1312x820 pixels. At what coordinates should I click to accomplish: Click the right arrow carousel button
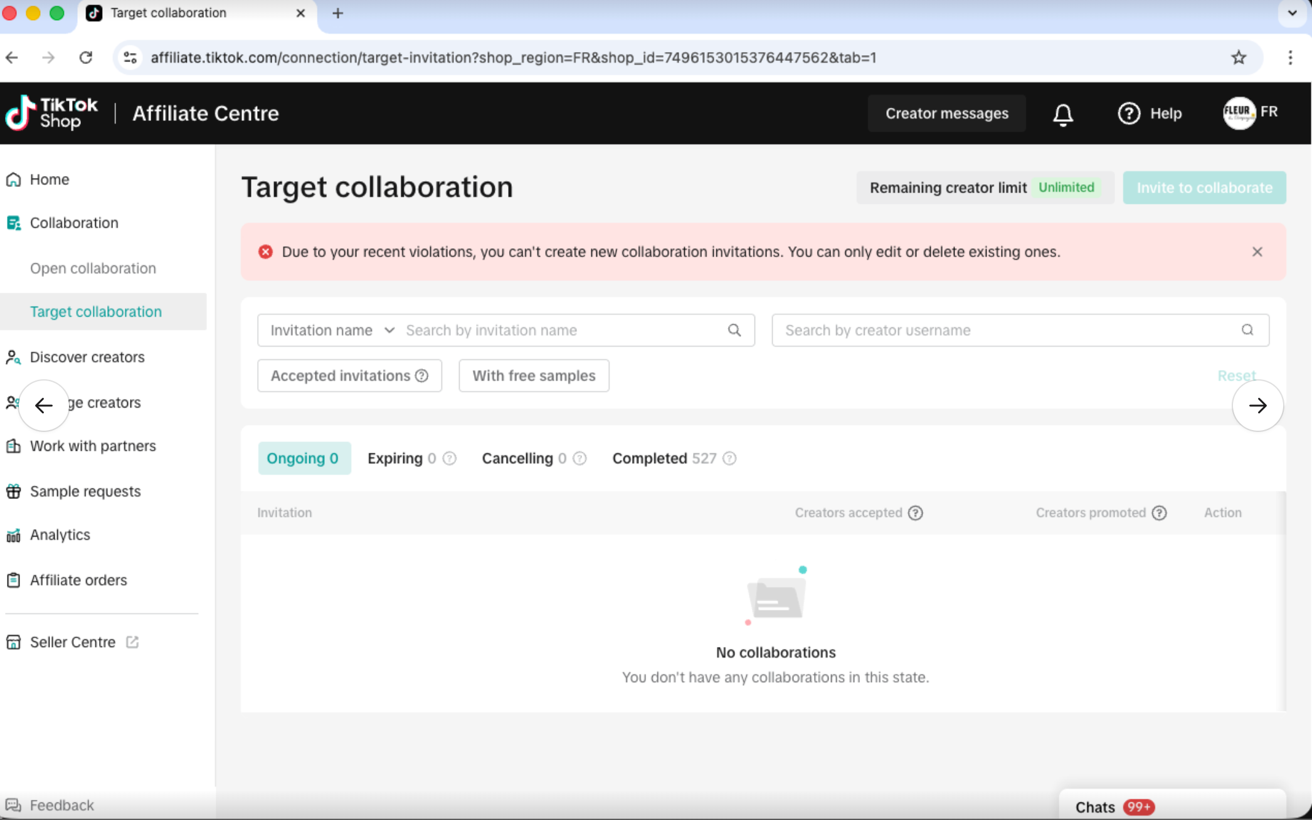(x=1257, y=406)
